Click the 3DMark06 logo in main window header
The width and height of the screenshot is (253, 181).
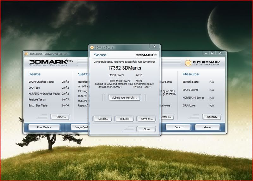click(51, 63)
